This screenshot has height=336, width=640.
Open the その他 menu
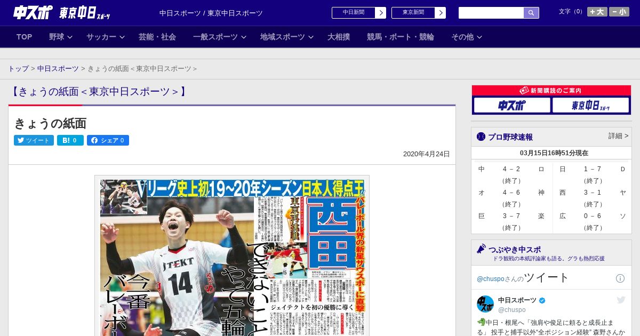point(462,37)
